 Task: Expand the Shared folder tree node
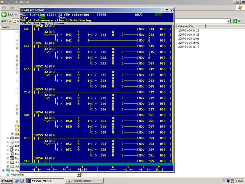click(8, 162)
